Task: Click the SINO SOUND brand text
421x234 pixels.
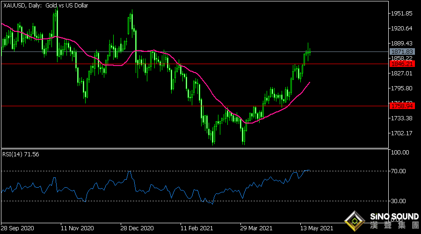Action: [x=393, y=218]
